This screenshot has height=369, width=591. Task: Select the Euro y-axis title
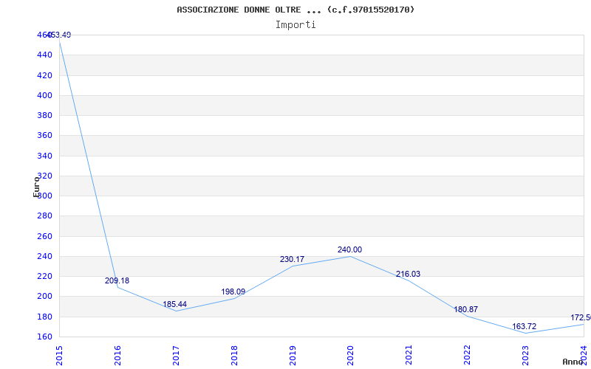[x=36, y=187]
